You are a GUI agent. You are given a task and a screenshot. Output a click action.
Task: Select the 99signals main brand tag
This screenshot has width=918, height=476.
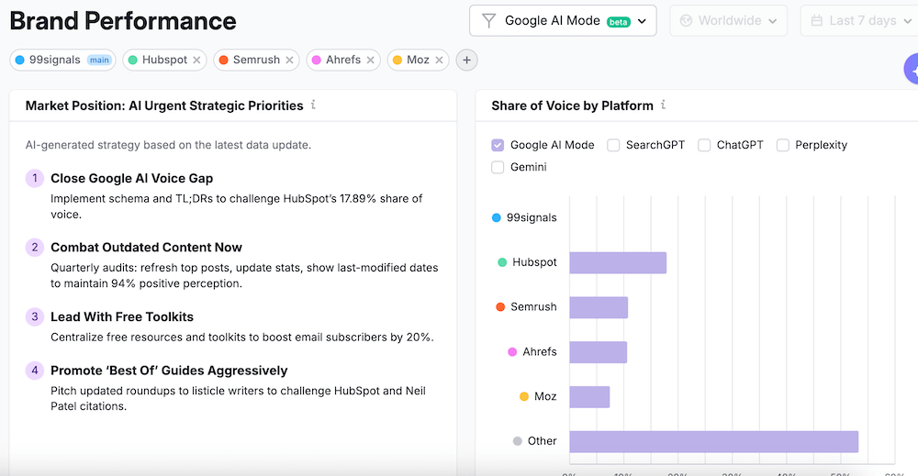62,61
